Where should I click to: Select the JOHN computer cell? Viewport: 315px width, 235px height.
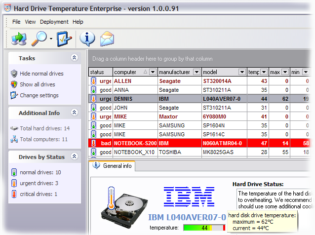tap(135, 108)
